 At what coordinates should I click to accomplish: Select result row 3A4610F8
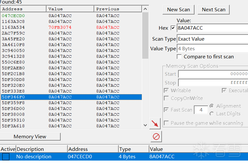71,45
